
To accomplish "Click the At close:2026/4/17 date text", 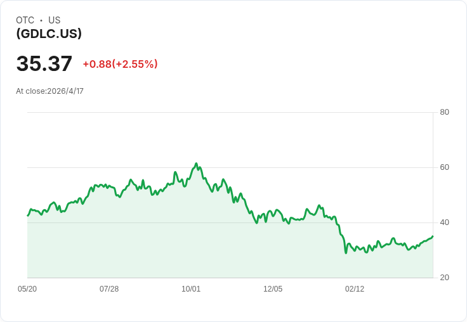I will click(49, 91).
